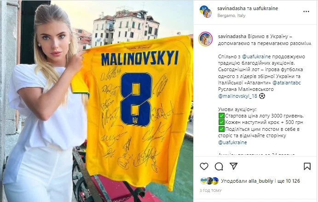Open the caption author name savinadasha

pyautogui.click(x=232, y=36)
